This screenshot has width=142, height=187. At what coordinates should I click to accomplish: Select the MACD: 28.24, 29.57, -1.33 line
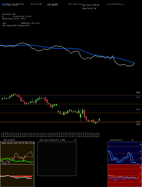pos(14,19)
